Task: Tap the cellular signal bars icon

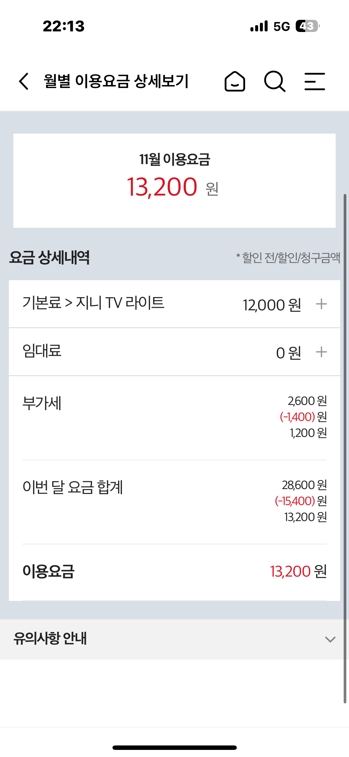Action: (x=259, y=26)
